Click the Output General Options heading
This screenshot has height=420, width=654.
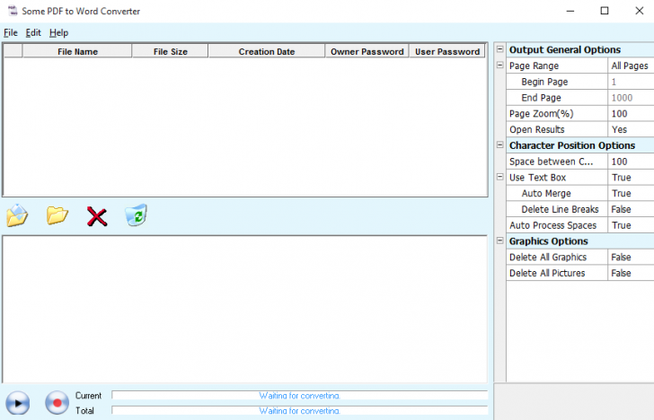tap(565, 49)
